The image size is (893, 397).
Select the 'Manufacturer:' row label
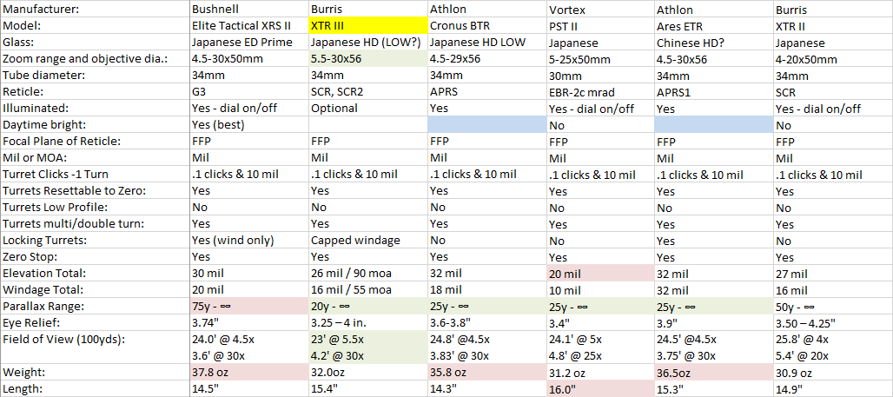[x=95, y=9]
